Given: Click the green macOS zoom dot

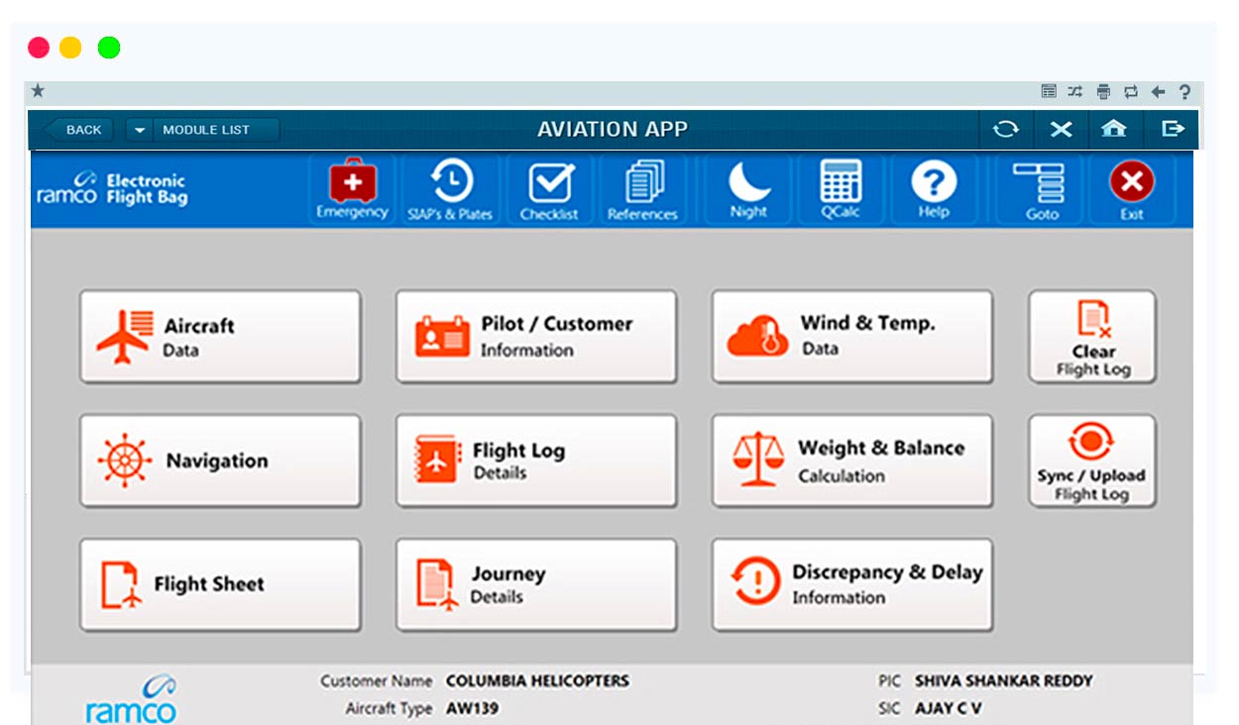Looking at the screenshot, I should (x=109, y=47).
